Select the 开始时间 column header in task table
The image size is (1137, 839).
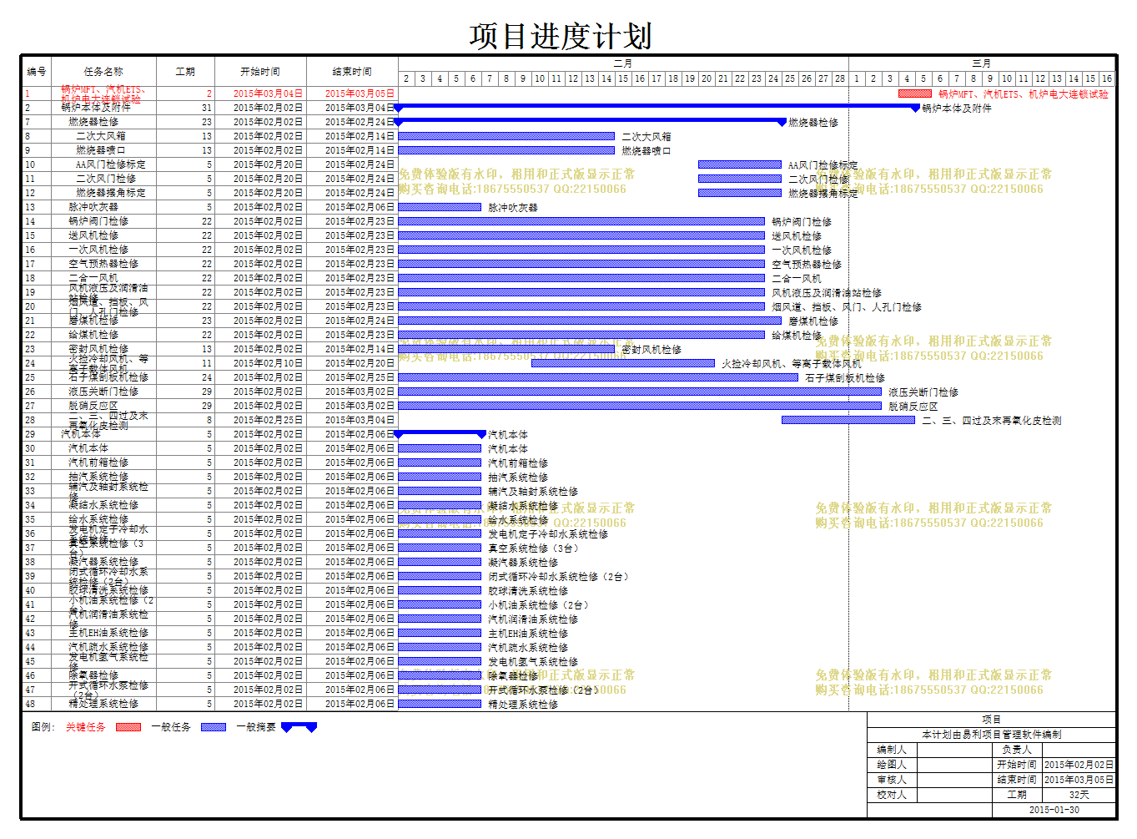click(x=260, y=72)
